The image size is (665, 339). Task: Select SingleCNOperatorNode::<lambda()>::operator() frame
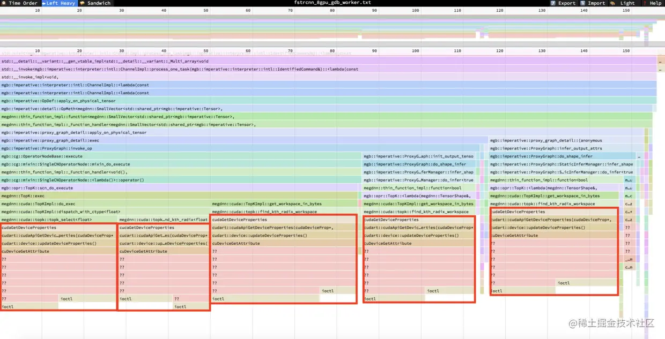click(x=181, y=180)
